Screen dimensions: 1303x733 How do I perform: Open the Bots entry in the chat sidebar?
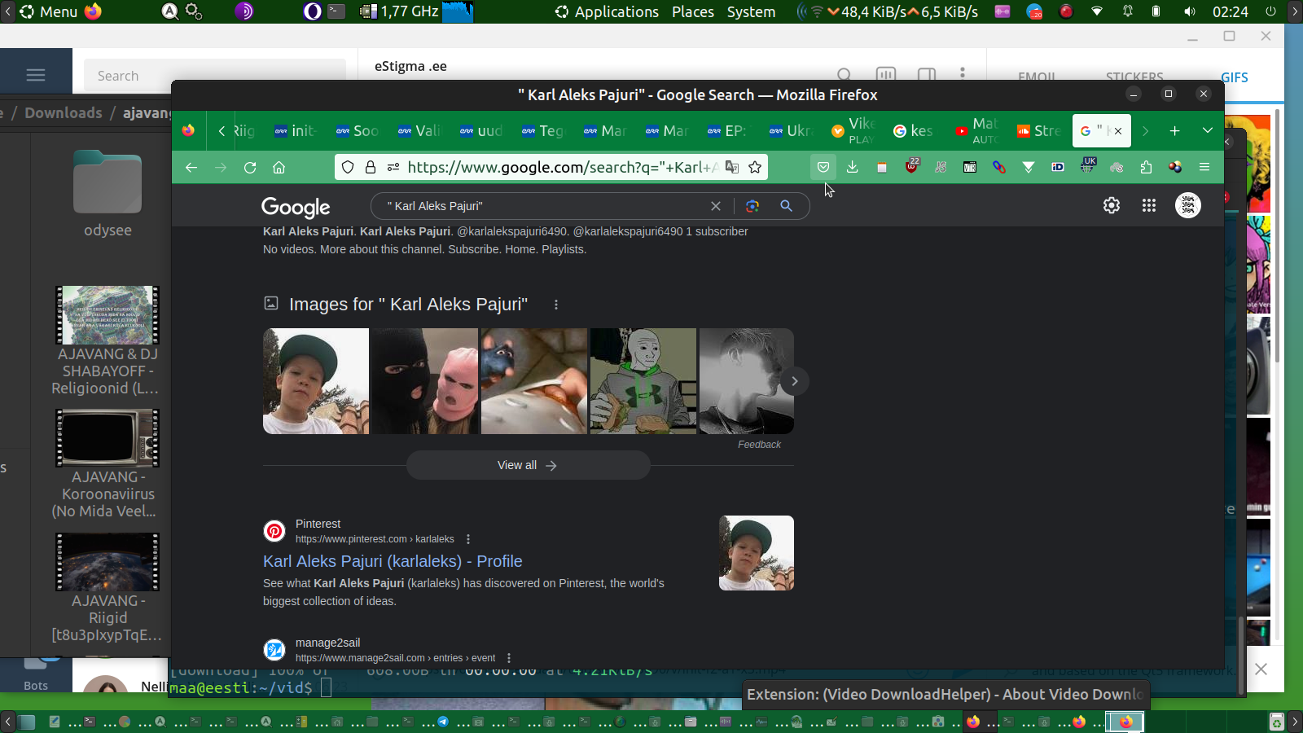click(36, 675)
